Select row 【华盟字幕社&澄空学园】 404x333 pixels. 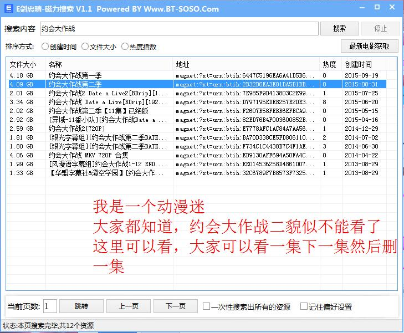(x=197, y=173)
